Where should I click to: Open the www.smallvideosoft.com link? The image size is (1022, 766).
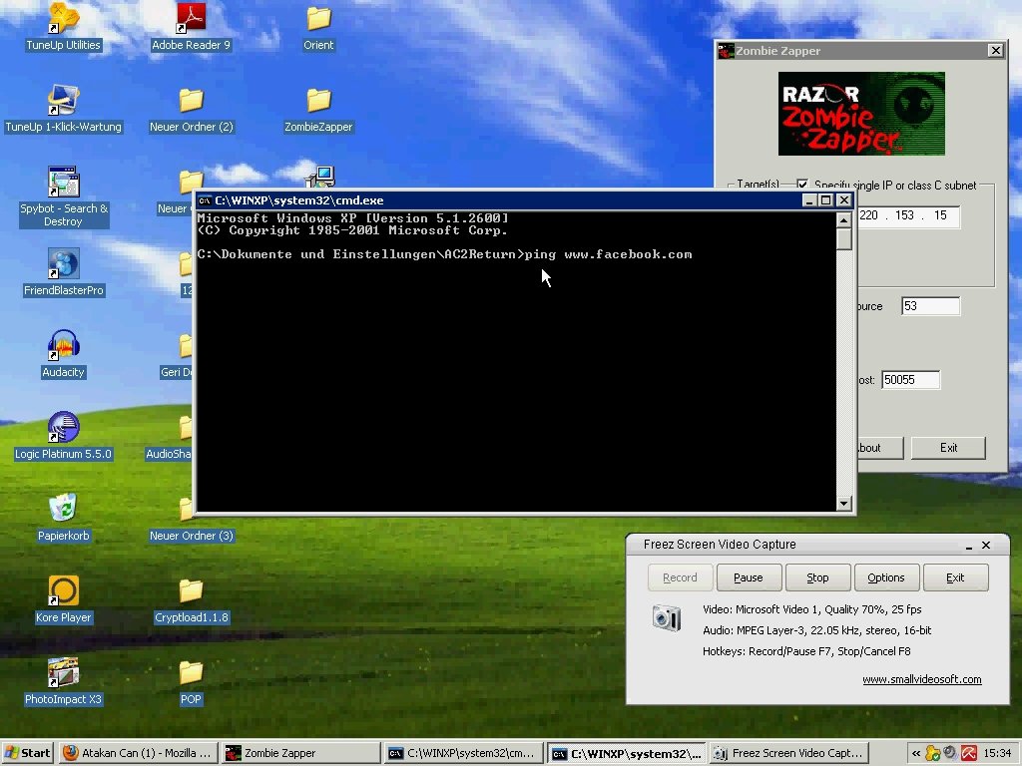[921, 679]
